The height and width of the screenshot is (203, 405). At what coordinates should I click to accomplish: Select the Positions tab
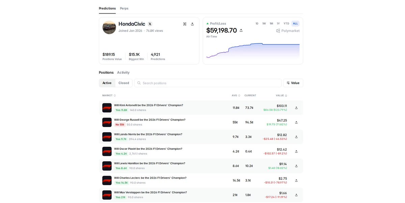pos(106,72)
